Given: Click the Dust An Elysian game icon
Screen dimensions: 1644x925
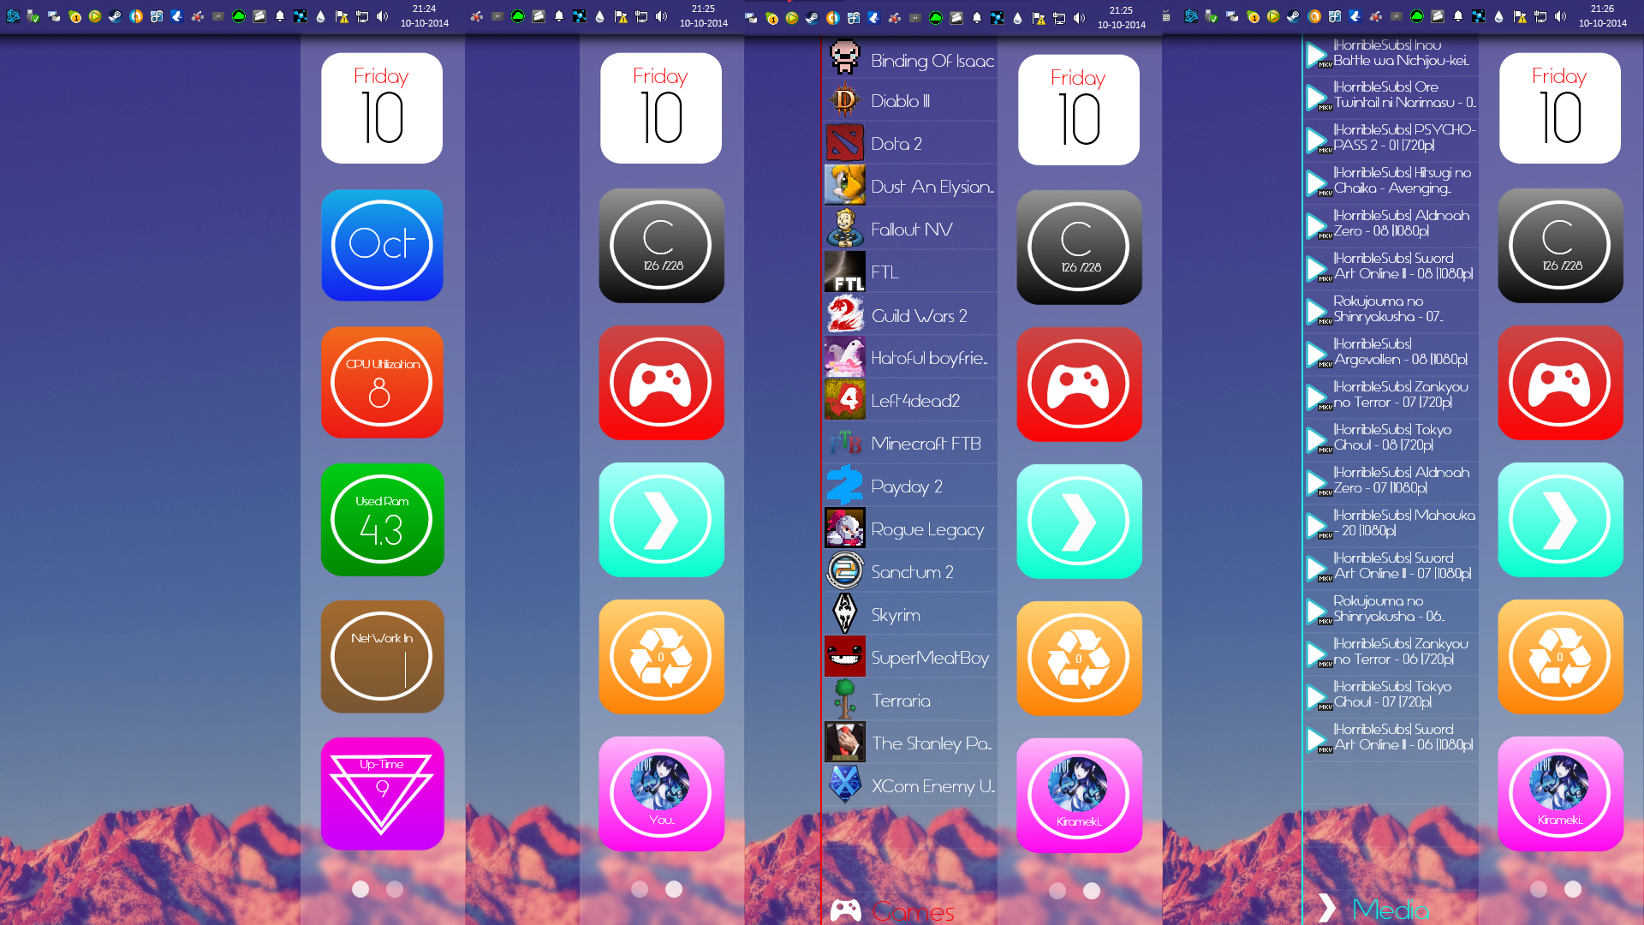Looking at the screenshot, I should [x=844, y=187].
